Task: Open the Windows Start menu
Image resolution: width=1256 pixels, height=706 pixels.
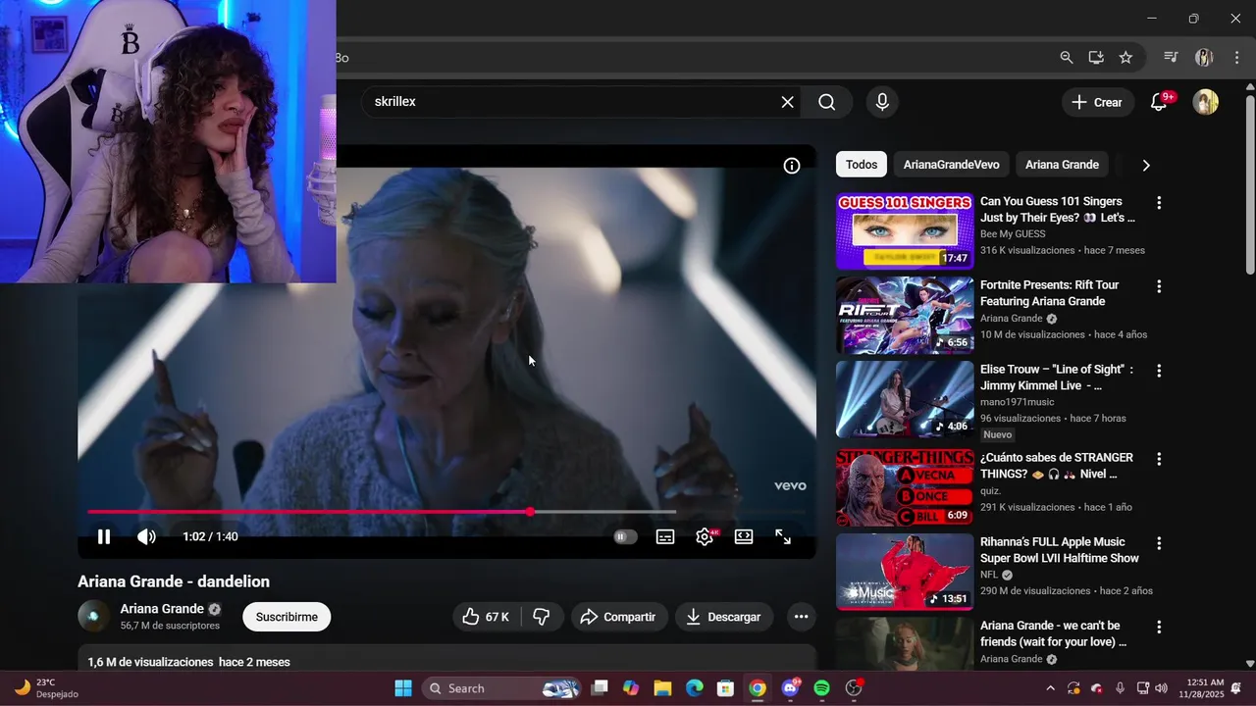Action: [403, 688]
